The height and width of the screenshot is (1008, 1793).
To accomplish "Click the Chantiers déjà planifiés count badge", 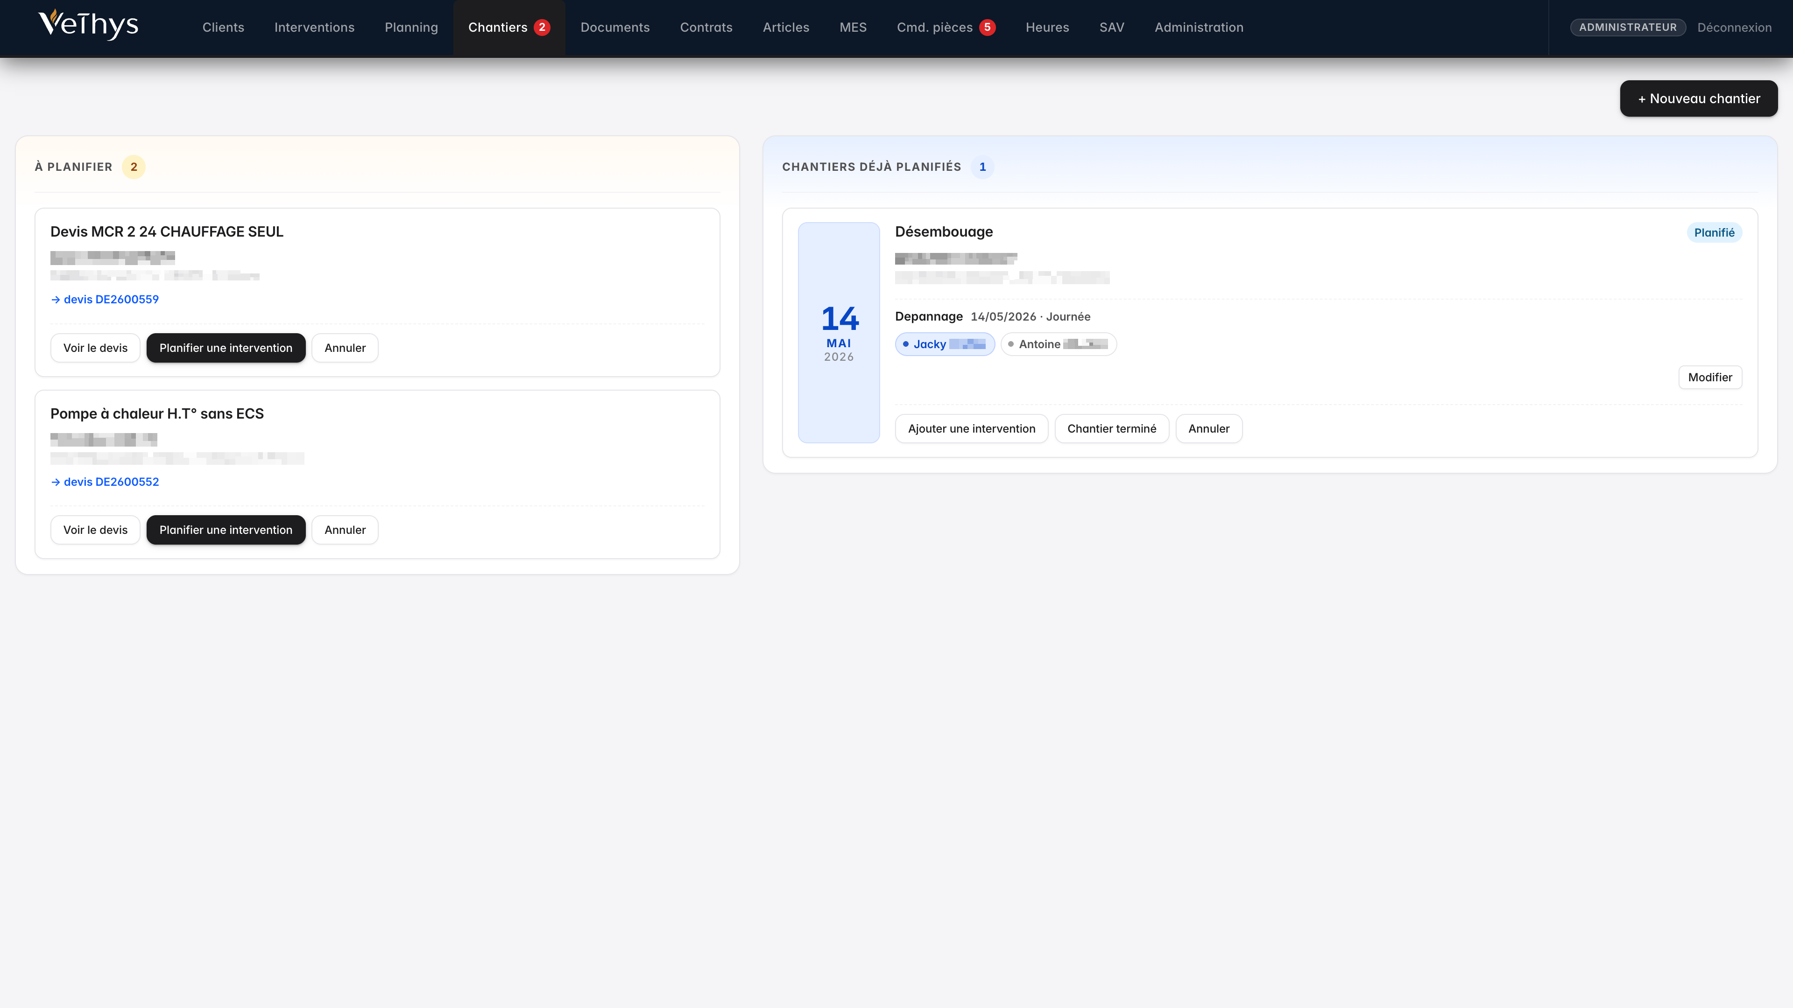I will 983,167.
